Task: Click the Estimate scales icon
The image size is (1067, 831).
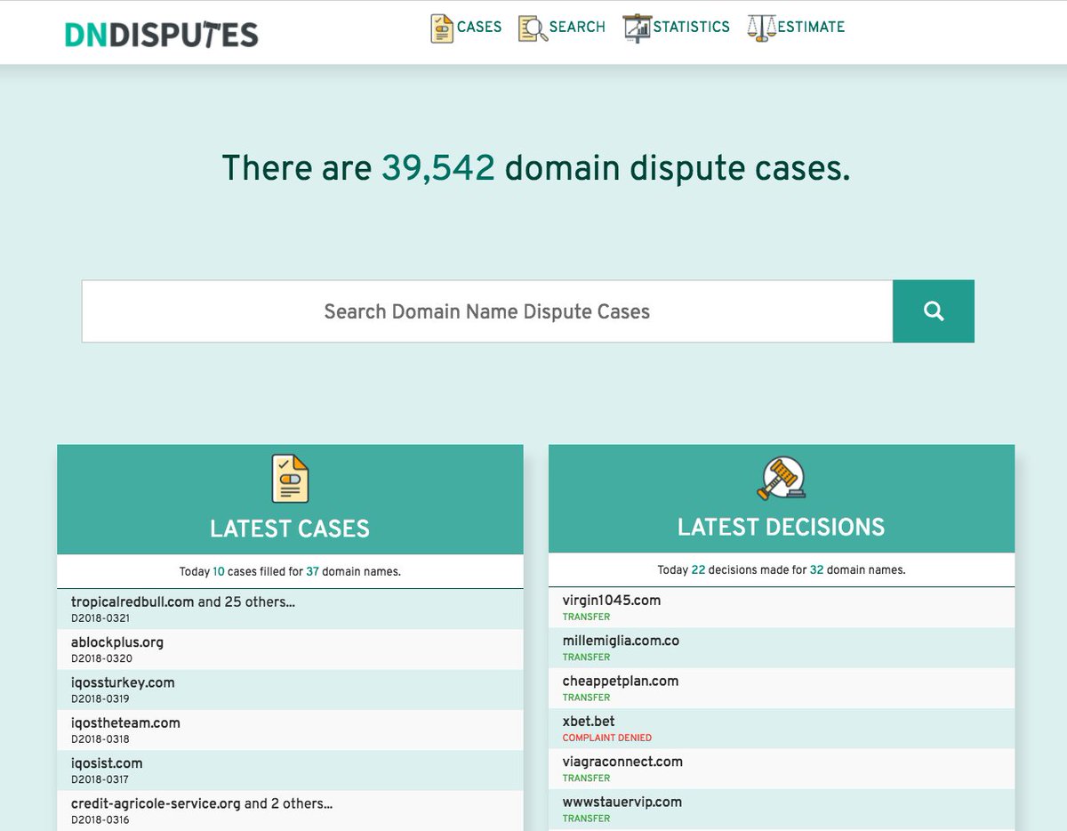Action: click(x=762, y=28)
